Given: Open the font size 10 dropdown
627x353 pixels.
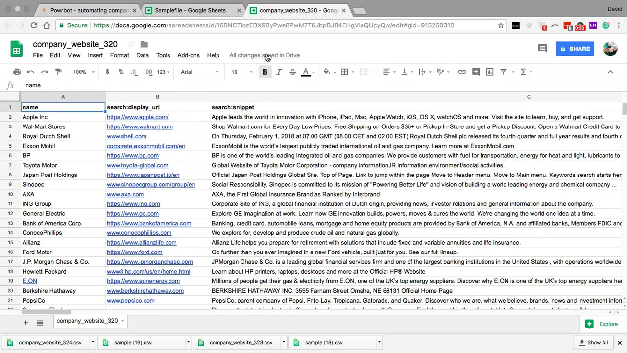Looking at the screenshot, I should pos(242,72).
